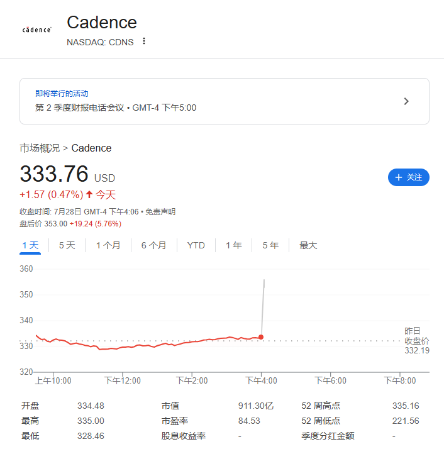Click the Cadence title heading
The width and height of the screenshot is (444, 449).
102,23
